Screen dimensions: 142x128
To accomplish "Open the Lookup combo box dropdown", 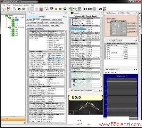I will [63, 17].
